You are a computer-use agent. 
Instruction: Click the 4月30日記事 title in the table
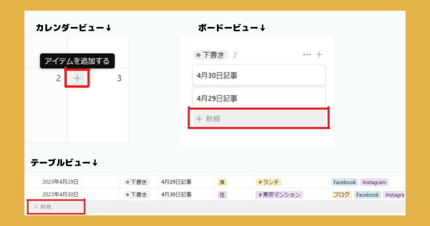coord(176,194)
